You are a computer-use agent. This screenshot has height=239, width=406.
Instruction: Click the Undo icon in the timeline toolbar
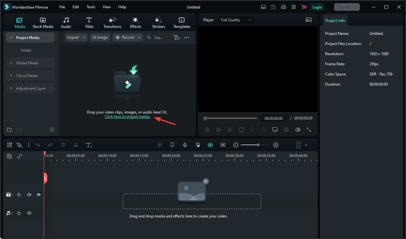(x=38, y=145)
